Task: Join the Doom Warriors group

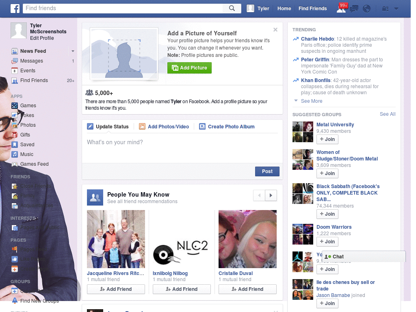Action: tap(327, 242)
